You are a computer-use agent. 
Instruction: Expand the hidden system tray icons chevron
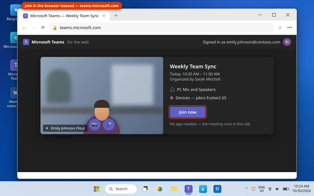[247, 188]
